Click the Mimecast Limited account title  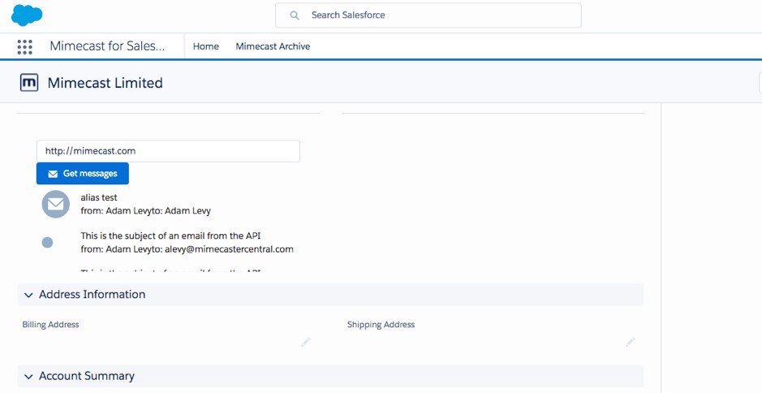click(x=105, y=83)
